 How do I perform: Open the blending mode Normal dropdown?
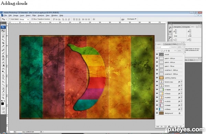coord(163,47)
